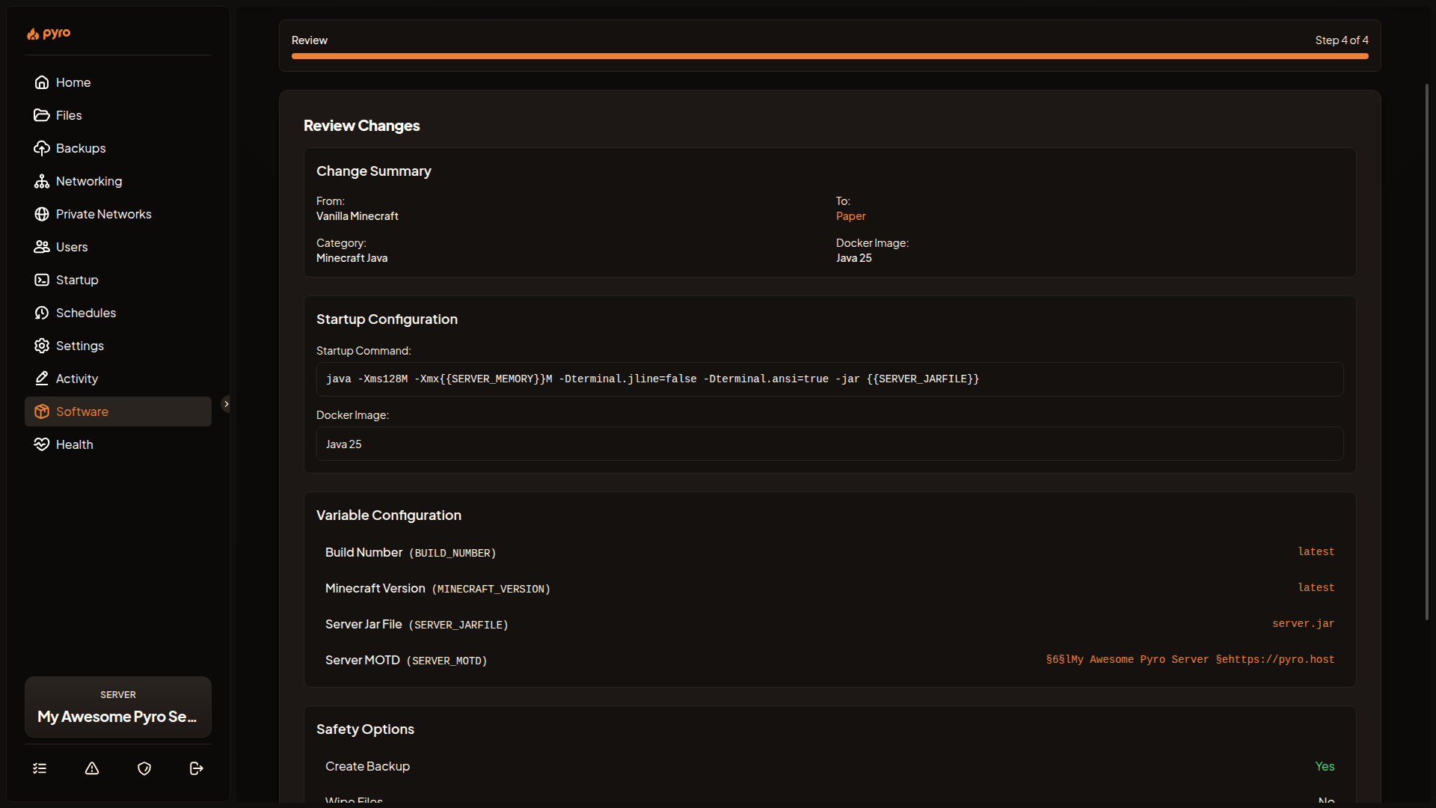1436x808 pixels.
Task: Click the page vertical scrollbar
Action: click(x=1427, y=352)
